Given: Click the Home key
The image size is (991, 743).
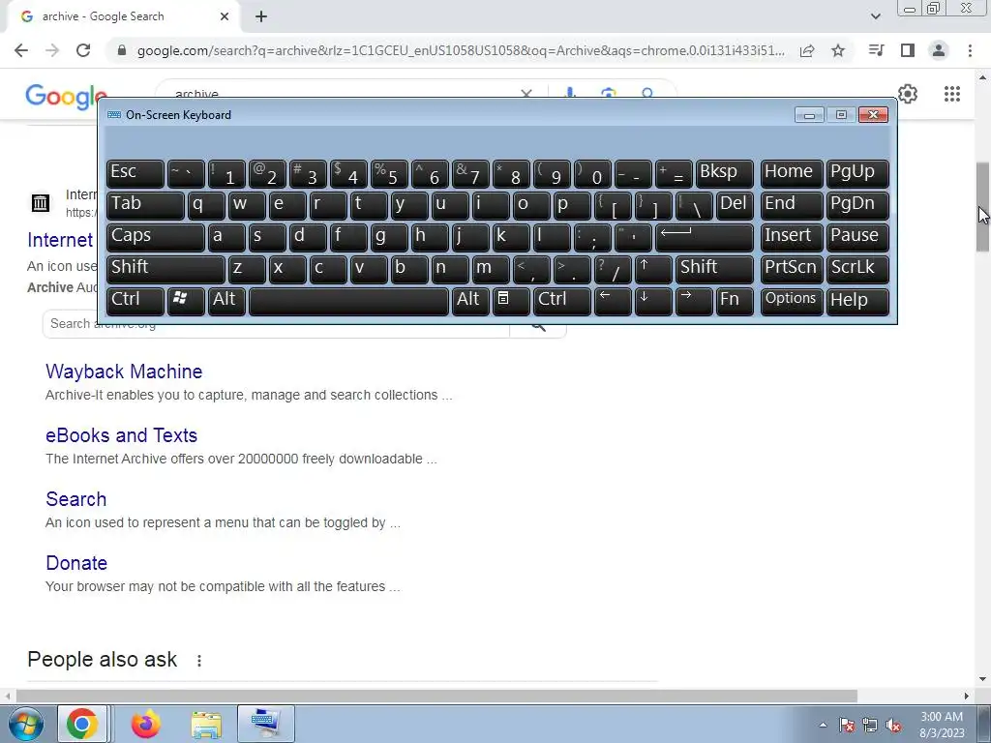Looking at the screenshot, I should [792, 173].
